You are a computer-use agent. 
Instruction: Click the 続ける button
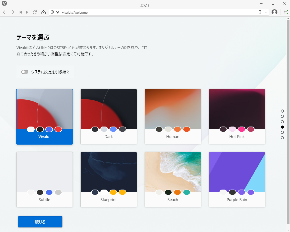click(x=40, y=222)
